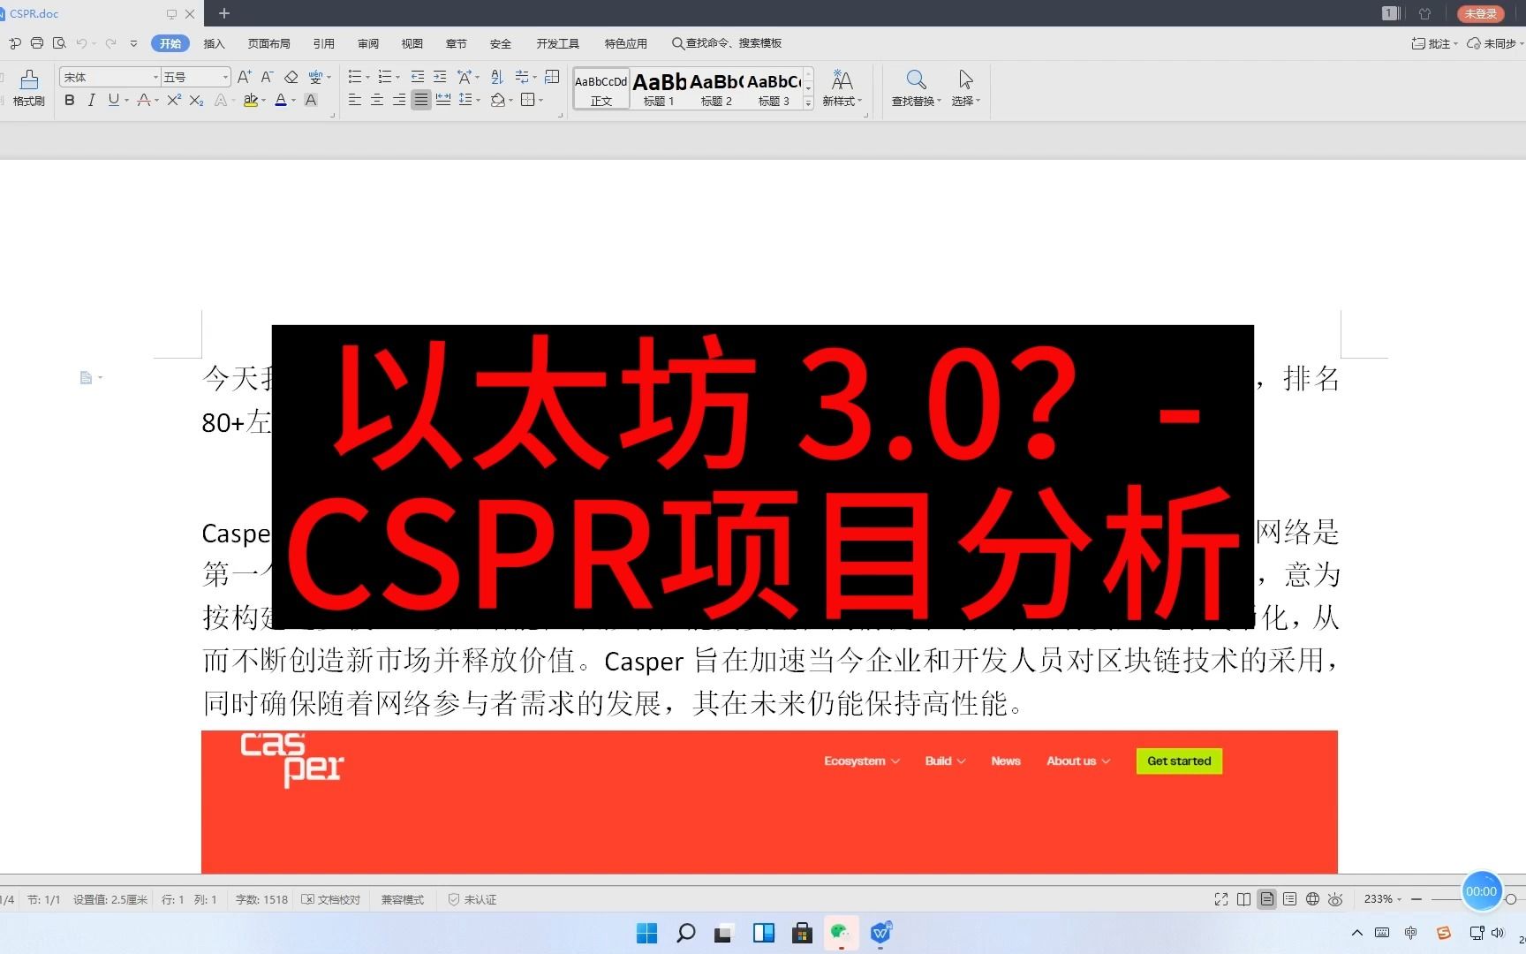Apply numbered list icon
This screenshot has width=1526, height=954.
tap(385, 77)
